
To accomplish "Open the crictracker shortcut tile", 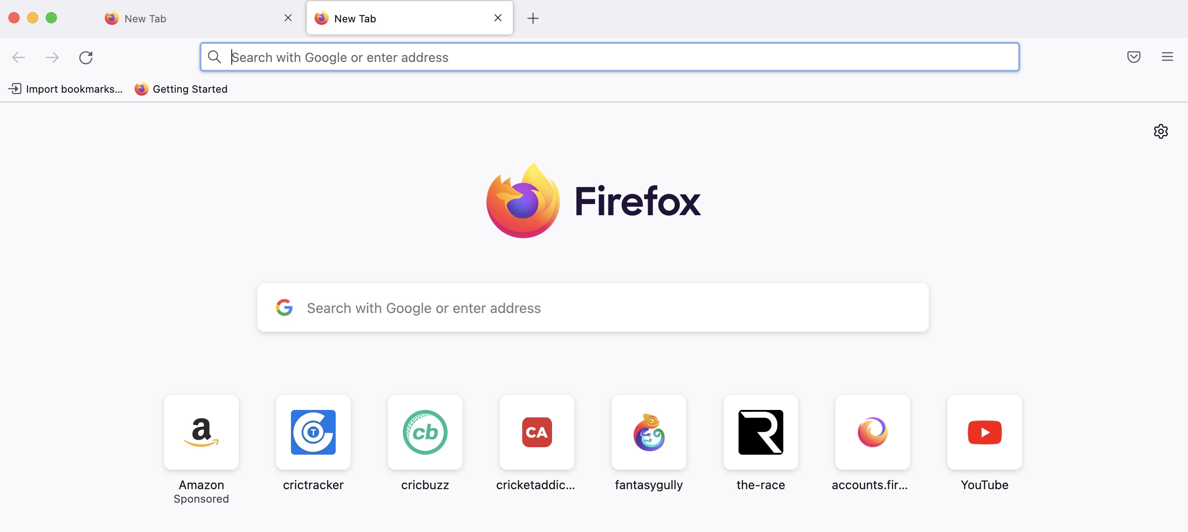I will click(x=313, y=432).
